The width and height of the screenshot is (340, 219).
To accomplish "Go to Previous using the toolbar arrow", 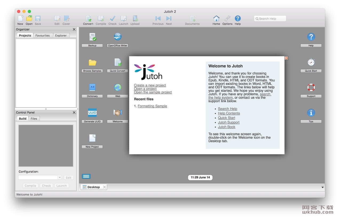I will [x=158, y=18].
